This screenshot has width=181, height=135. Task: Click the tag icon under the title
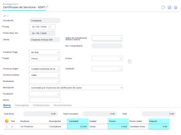click(x=5, y=16)
